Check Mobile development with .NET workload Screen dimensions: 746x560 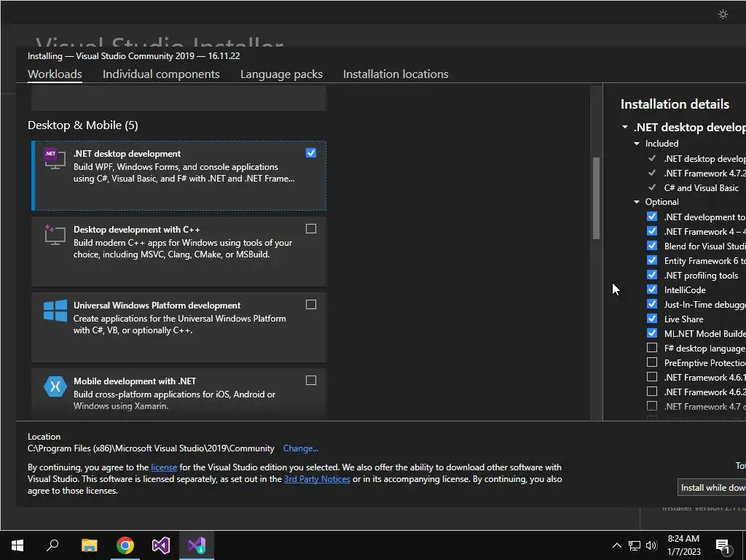coord(310,380)
